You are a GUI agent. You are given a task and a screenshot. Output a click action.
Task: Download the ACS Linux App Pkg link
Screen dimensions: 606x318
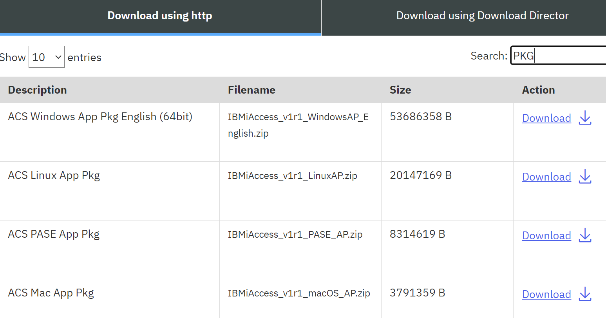[546, 177]
